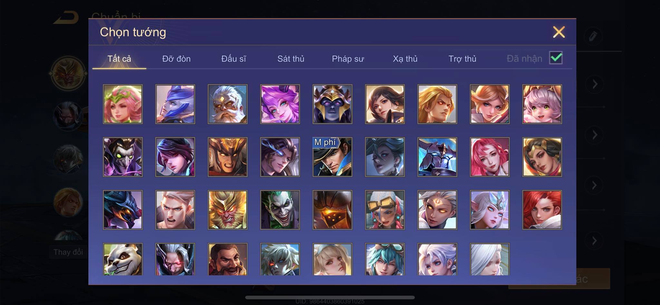
Task: Switch to the Sát thủ tab
Action: 291,59
